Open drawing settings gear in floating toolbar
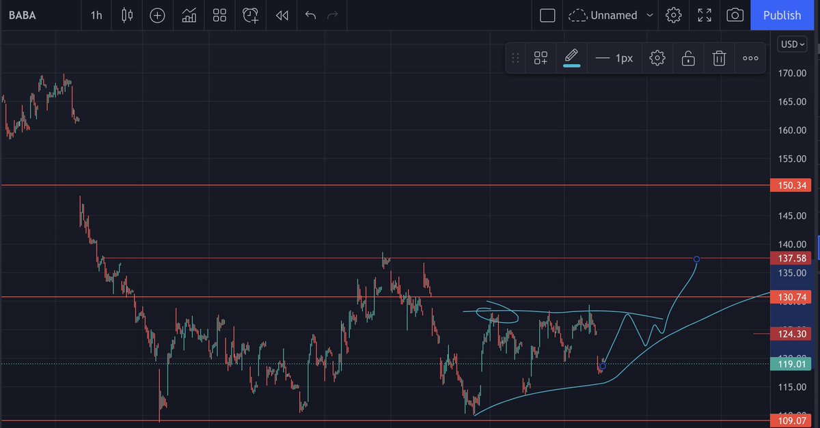This screenshot has width=820, height=428. [657, 58]
